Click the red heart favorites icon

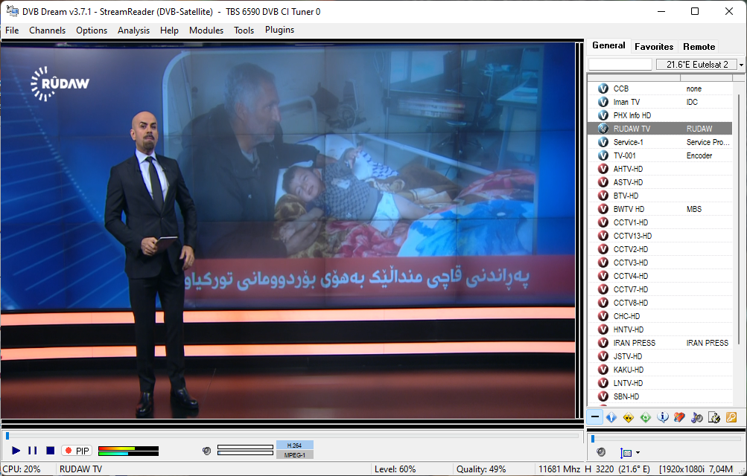point(679,417)
